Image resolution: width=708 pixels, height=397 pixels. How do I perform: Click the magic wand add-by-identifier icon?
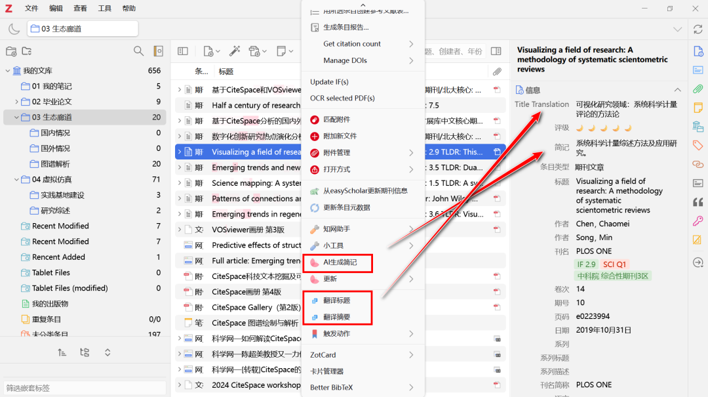[234, 51]
